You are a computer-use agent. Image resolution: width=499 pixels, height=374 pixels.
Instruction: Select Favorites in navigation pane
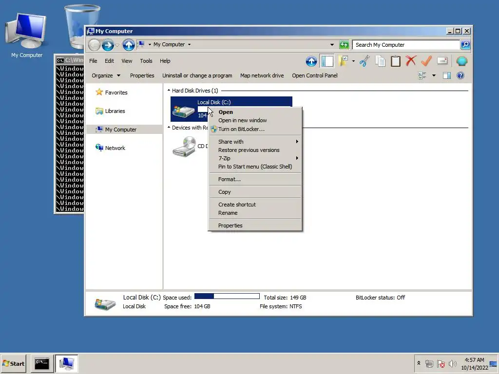point(116,93)
